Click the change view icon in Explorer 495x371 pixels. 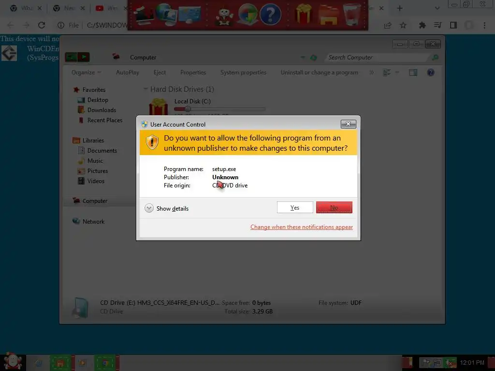pyautogui.click(x=387, y=72)
